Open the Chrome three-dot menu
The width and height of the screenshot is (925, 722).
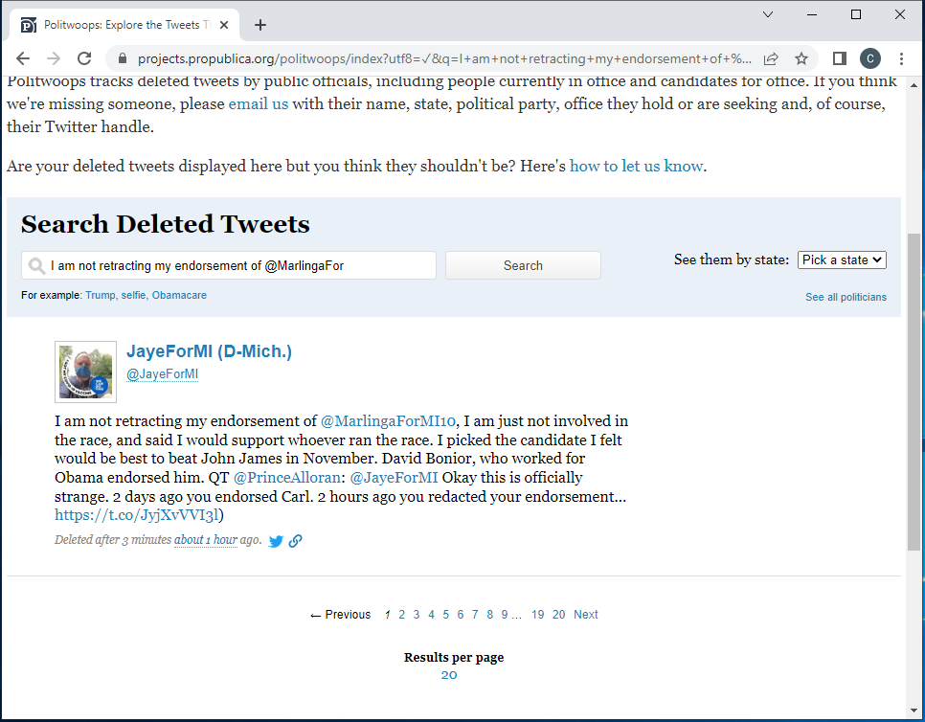coord(901,58)
